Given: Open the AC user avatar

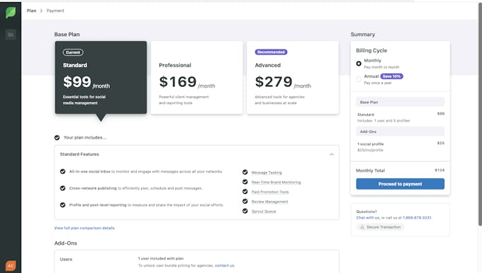Looking at the screenshot, I should pyautogui.click(x=11, y=266).
